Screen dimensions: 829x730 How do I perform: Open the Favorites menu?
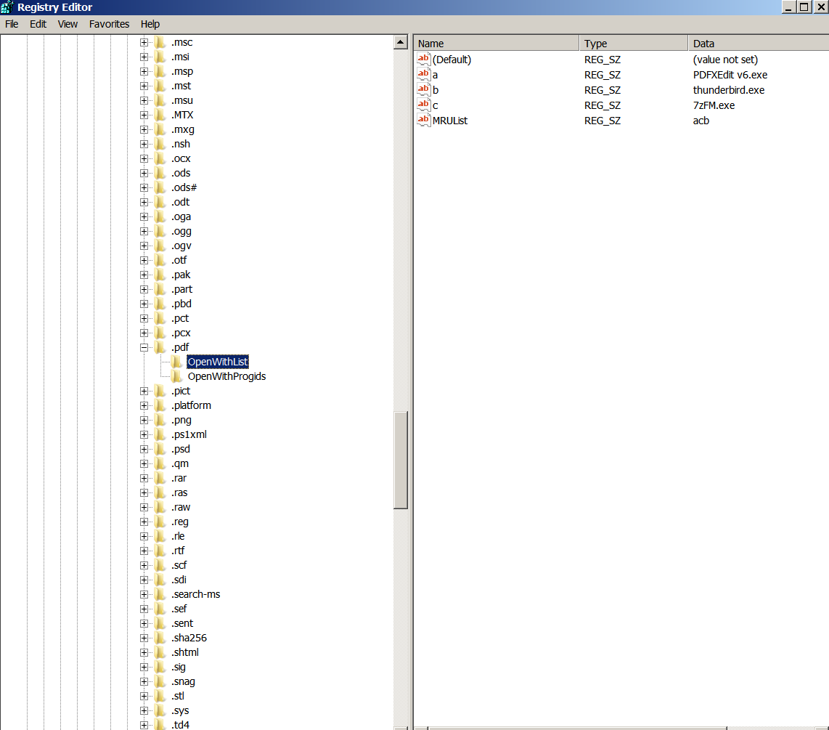[x=109, y=24]
